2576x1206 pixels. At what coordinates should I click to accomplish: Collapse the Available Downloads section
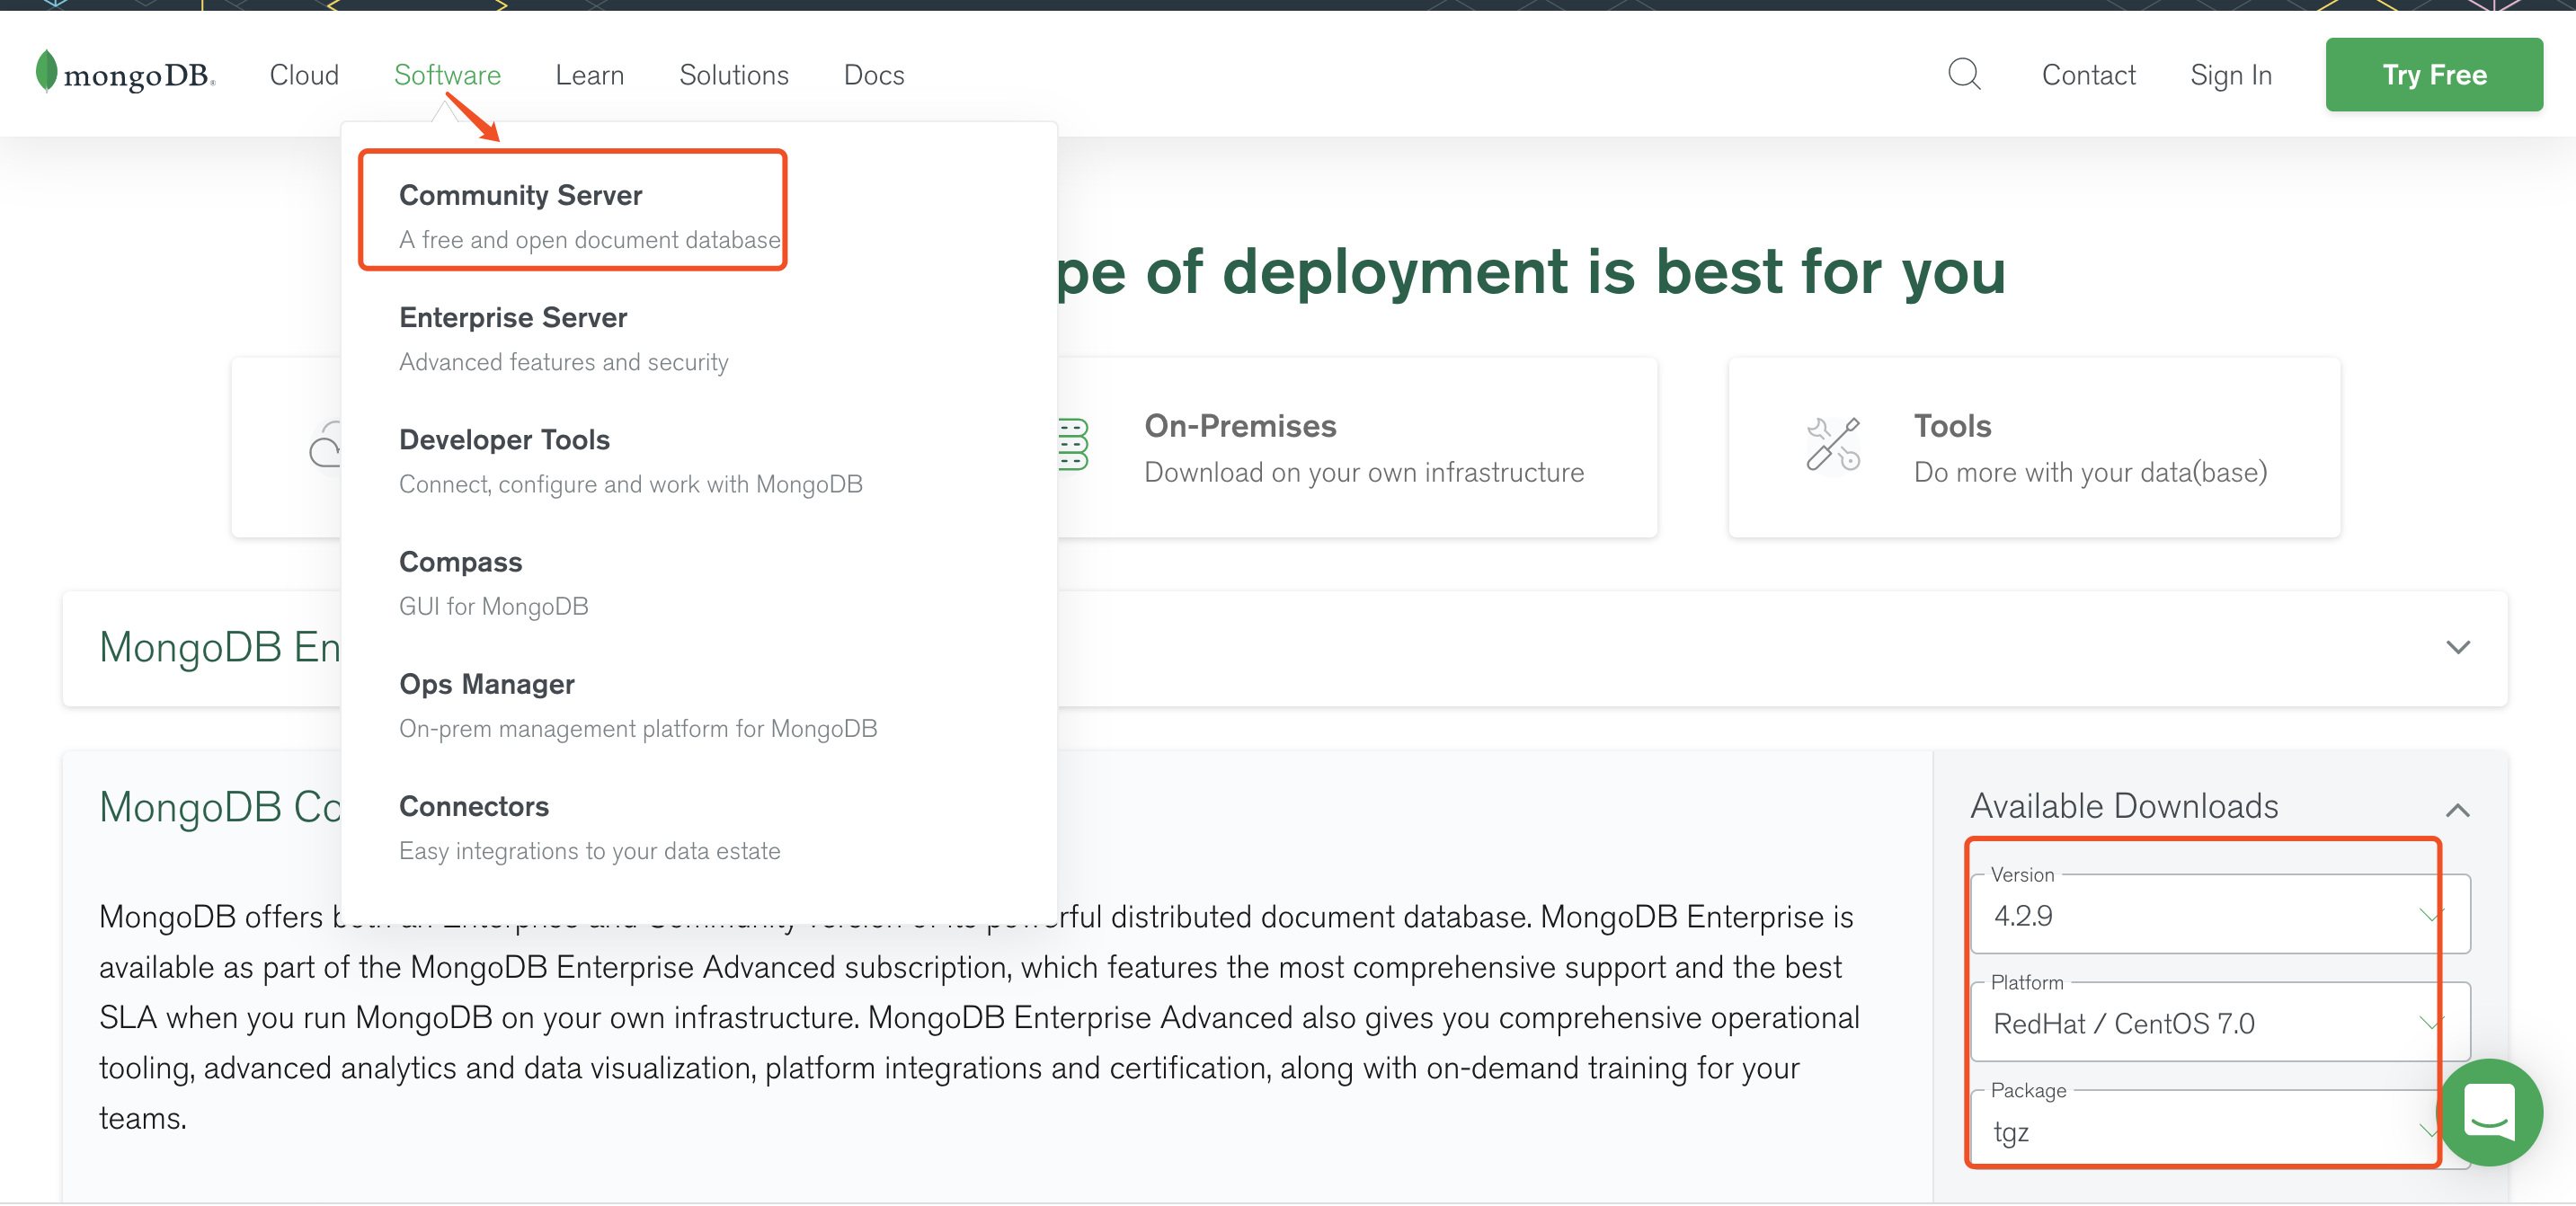tap(2457, 809)
